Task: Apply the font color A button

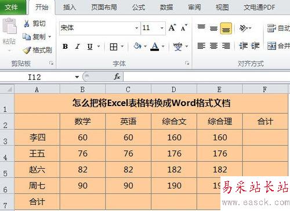Action: tap(155, 46)
